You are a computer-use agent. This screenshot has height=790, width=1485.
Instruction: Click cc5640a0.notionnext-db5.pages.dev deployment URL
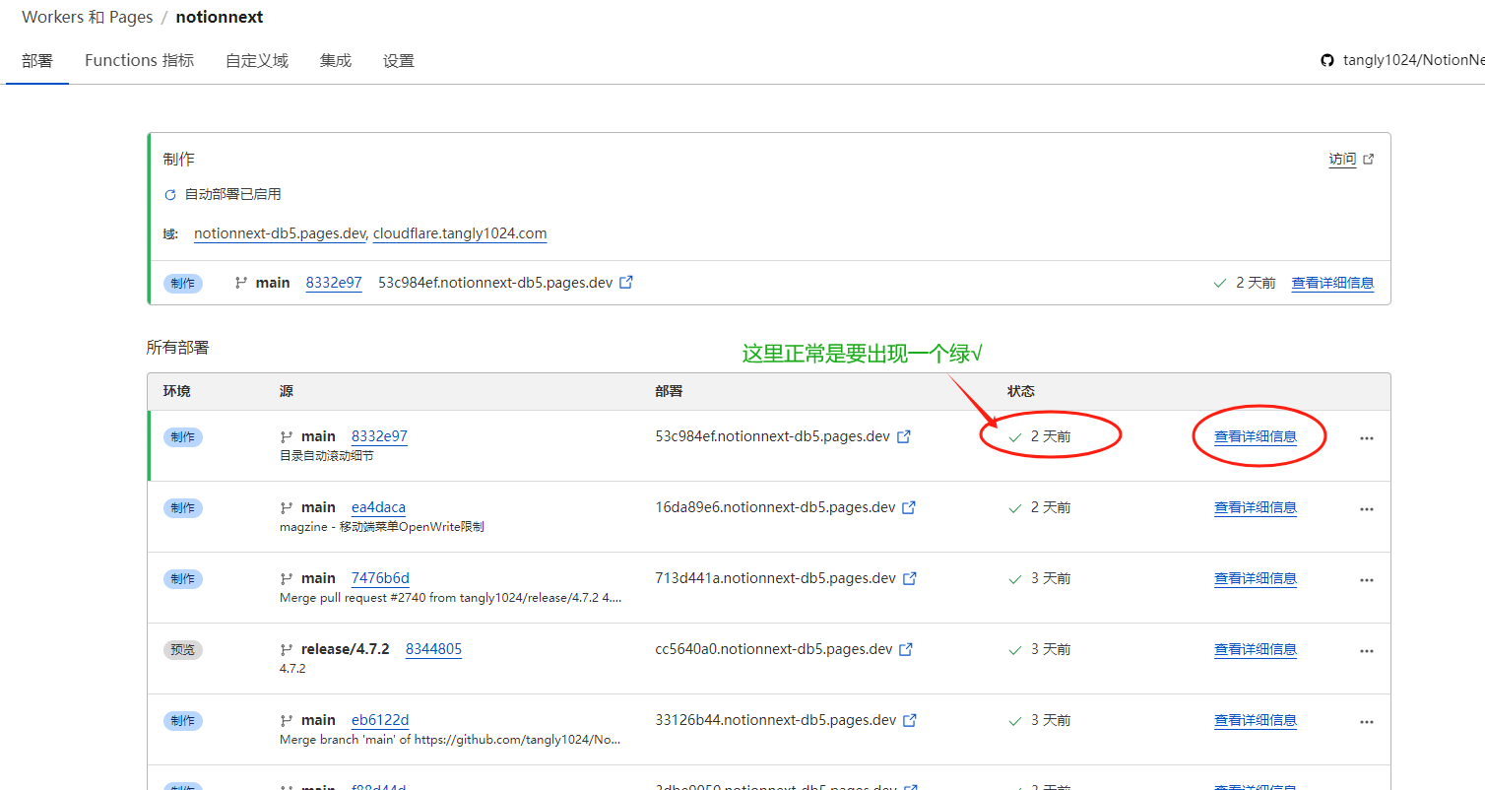(774, 649)
